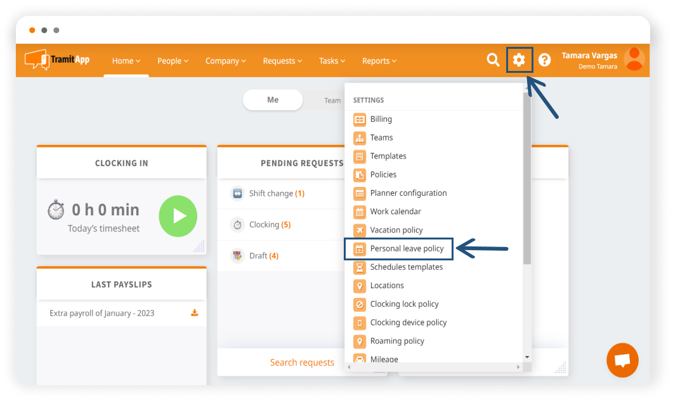Expand the People menu dropdown

coord(173,61)
